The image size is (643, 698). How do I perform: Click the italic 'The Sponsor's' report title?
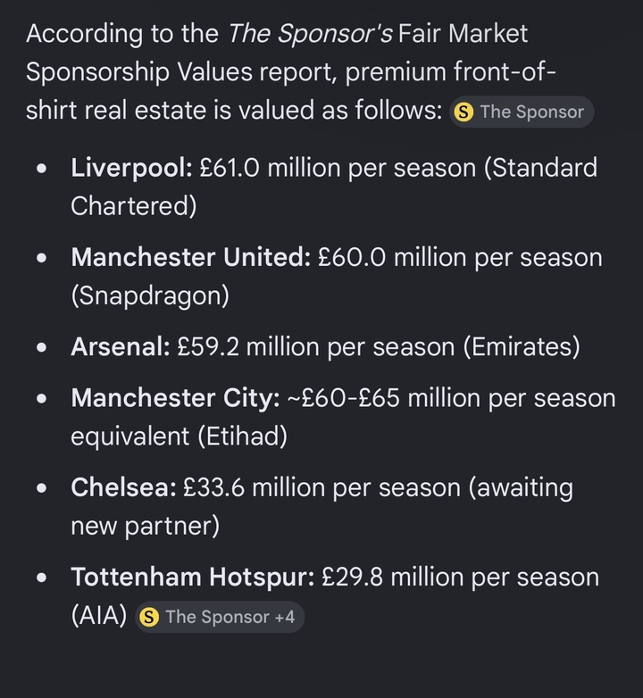[x=311, y=34]
